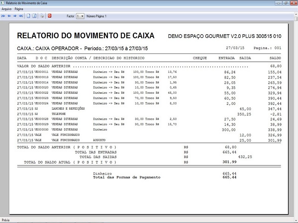The image size is (298, 223).
Task: Click 'TOTAL DAS ENTRADAS' label
Action: click(96, 152)
